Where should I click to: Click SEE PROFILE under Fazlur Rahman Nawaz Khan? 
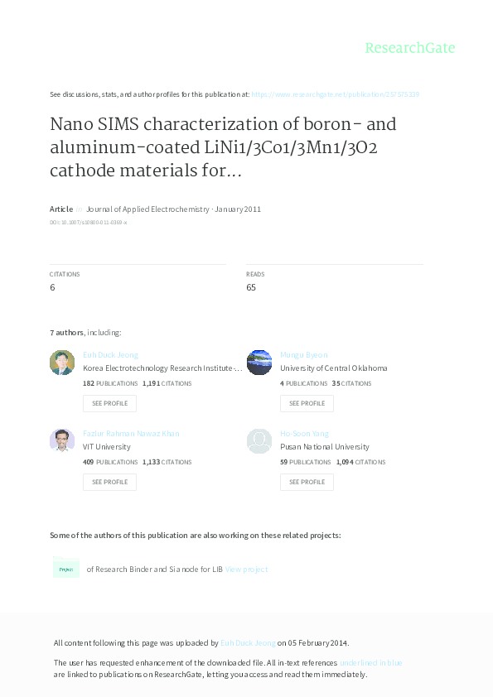coord(109,482)
